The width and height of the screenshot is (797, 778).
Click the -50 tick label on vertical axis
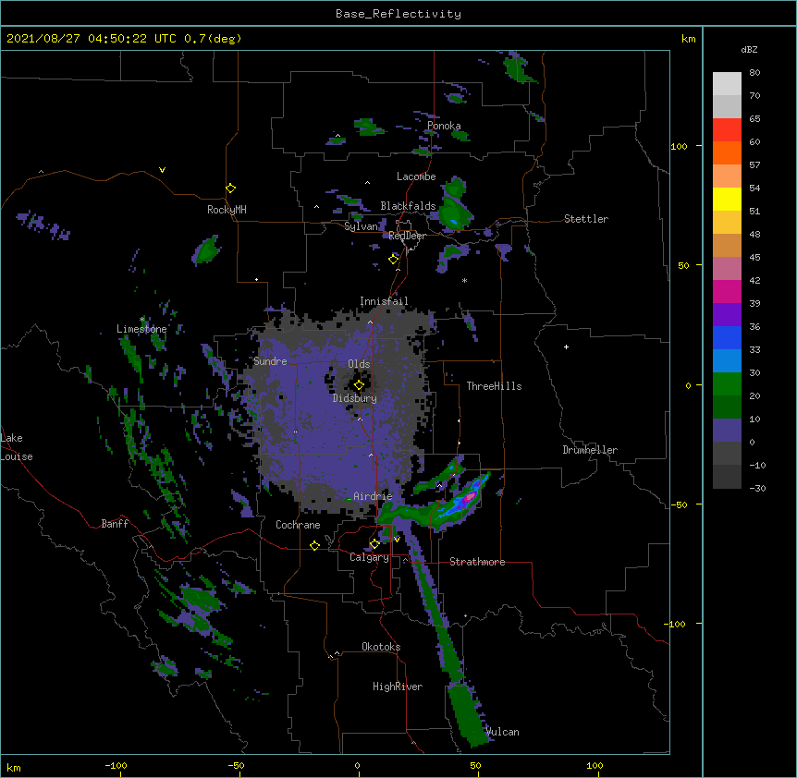tap(679, 504)
